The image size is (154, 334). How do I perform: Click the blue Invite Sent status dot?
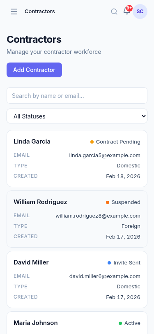point(109,263)
